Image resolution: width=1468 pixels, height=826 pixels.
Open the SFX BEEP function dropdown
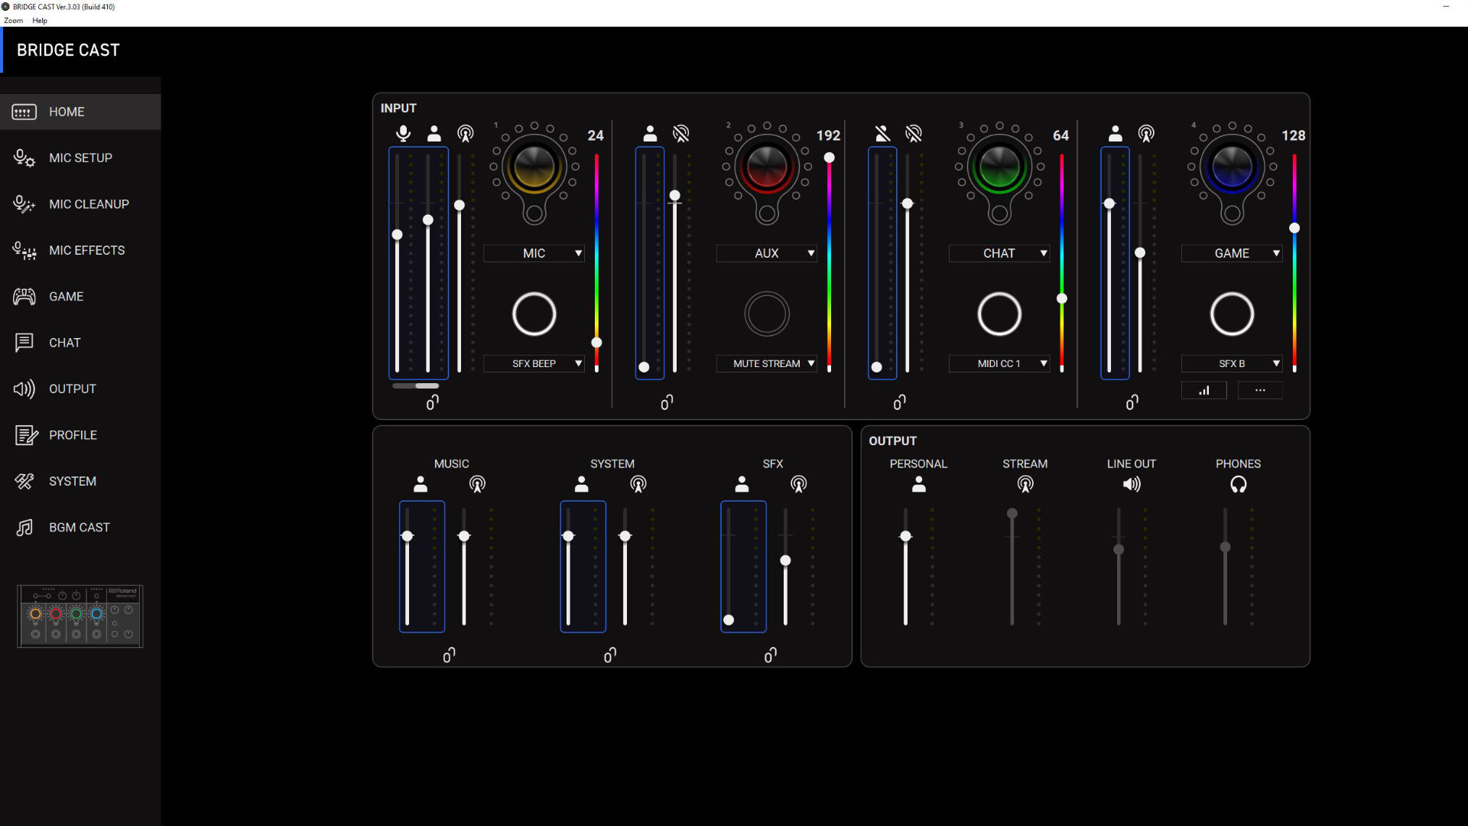point(534,363)
